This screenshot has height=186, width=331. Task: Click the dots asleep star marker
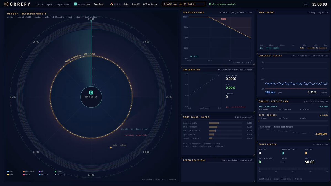[111, 147]
